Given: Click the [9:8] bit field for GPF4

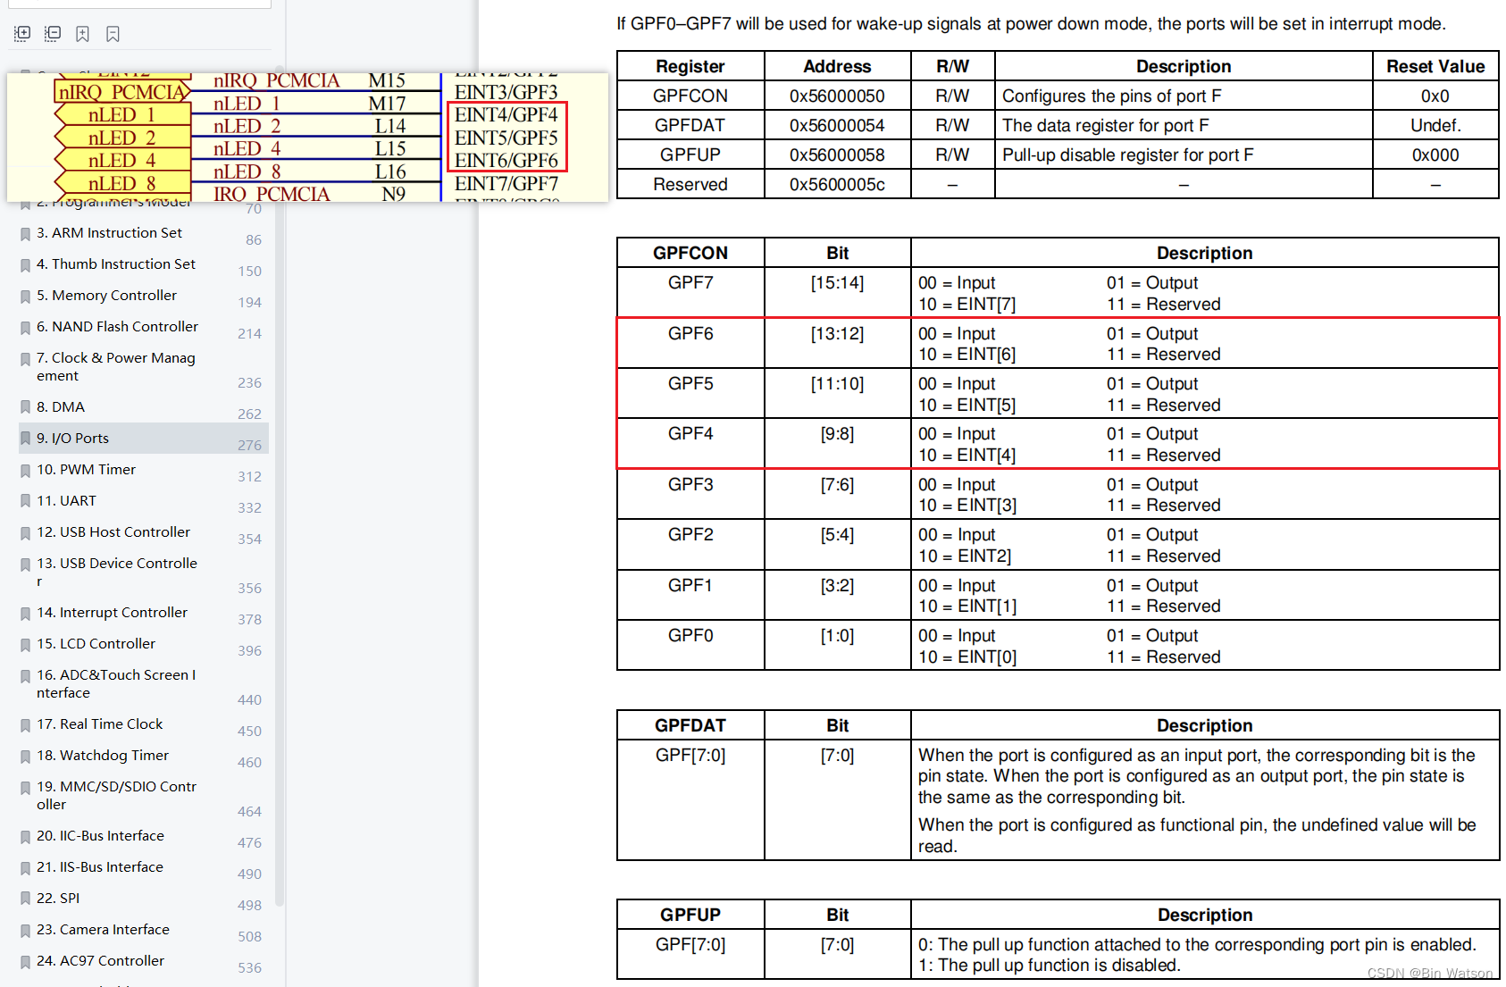Looking at the screenshot, I should point(837,433).
